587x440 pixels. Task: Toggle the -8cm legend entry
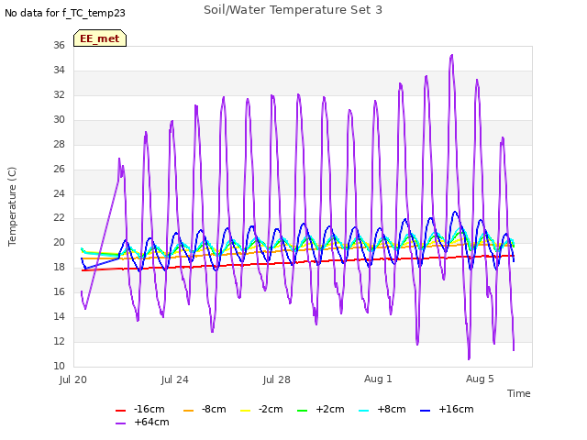(x=205, y=409)
